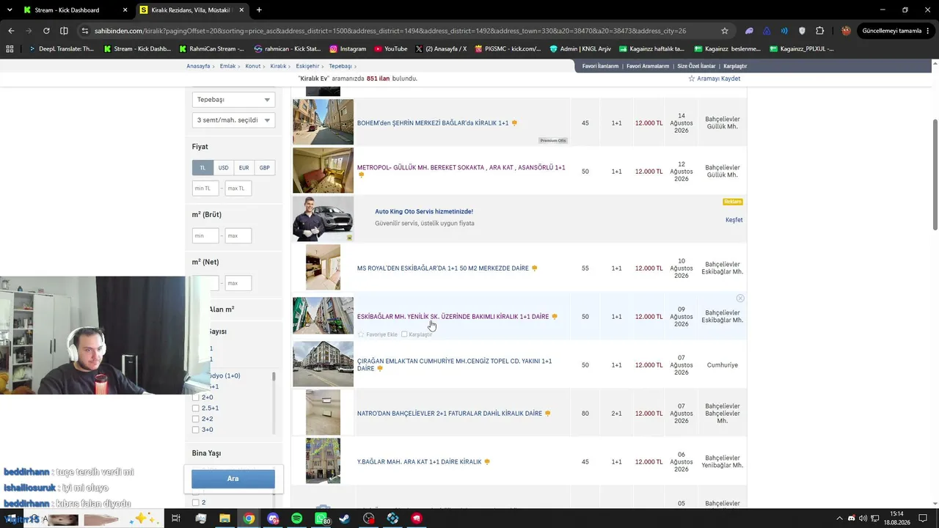Open the METROPOL- GÜLLÜK MH. listing thumbnail

coord(323,171)
